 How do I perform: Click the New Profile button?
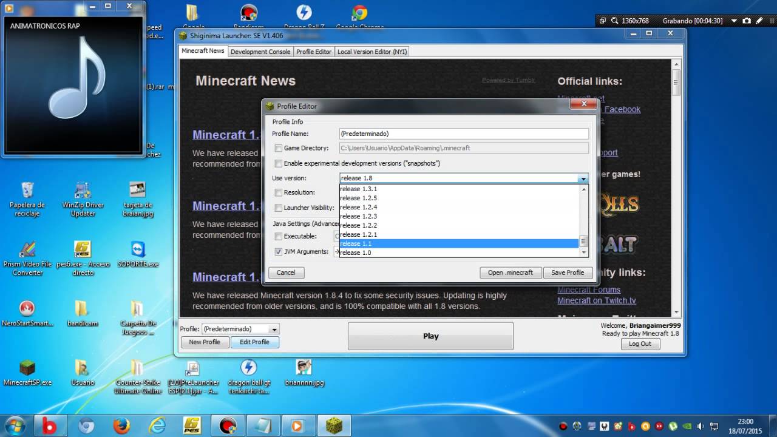tap(205, 342)
